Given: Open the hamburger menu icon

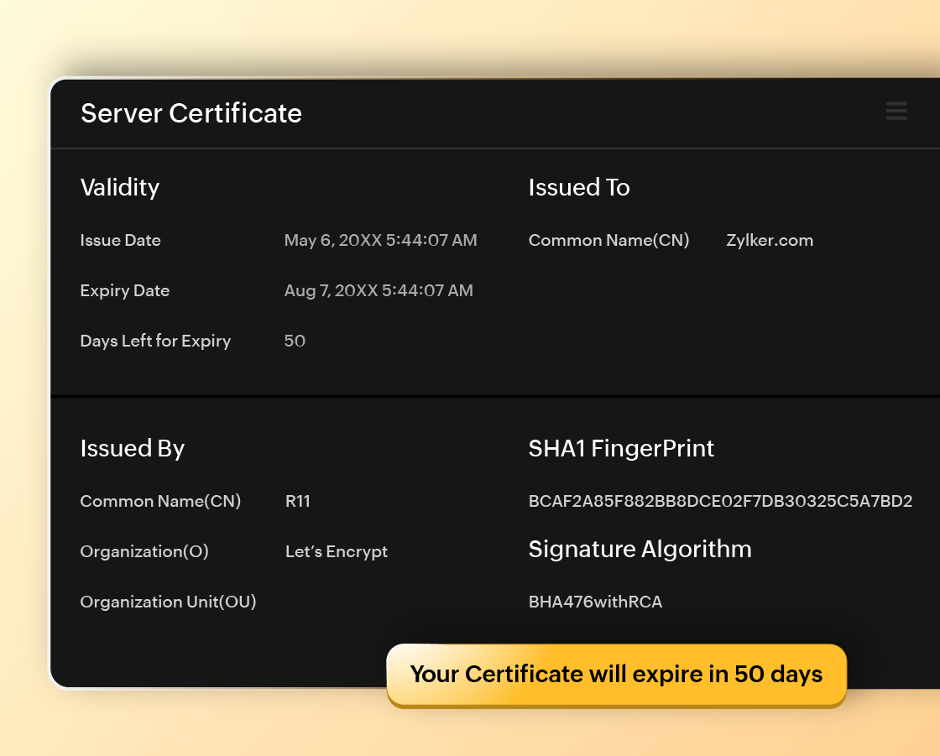Looking at the screenshot, I should coord(896,111).
